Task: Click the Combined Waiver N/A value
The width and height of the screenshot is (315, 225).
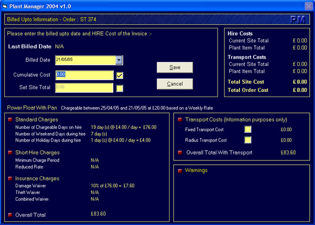Action: tap(95, 199)
